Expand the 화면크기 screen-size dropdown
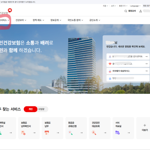 coord(123,6)
